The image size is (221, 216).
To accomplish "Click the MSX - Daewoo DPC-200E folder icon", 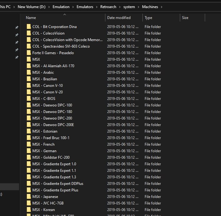I will pyautogui.click(x=29, y=124).
